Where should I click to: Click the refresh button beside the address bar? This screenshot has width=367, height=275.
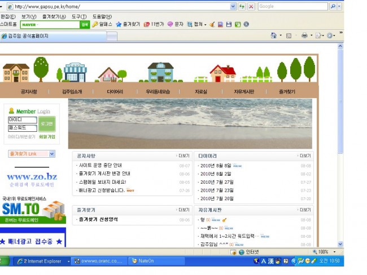242,6
